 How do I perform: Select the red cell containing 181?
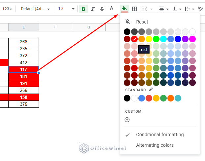pos(23,76)
